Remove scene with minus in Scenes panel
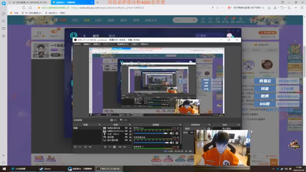The height and width of the screenshot is (172, 306). 80,147
